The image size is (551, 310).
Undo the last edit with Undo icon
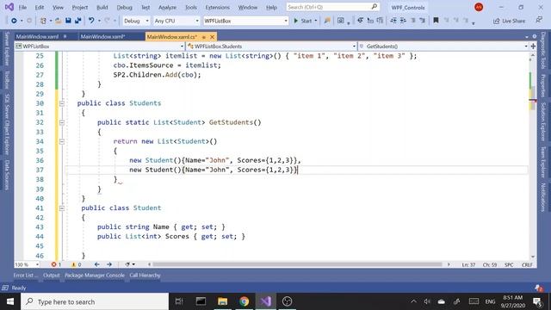(x=91, y=21)
